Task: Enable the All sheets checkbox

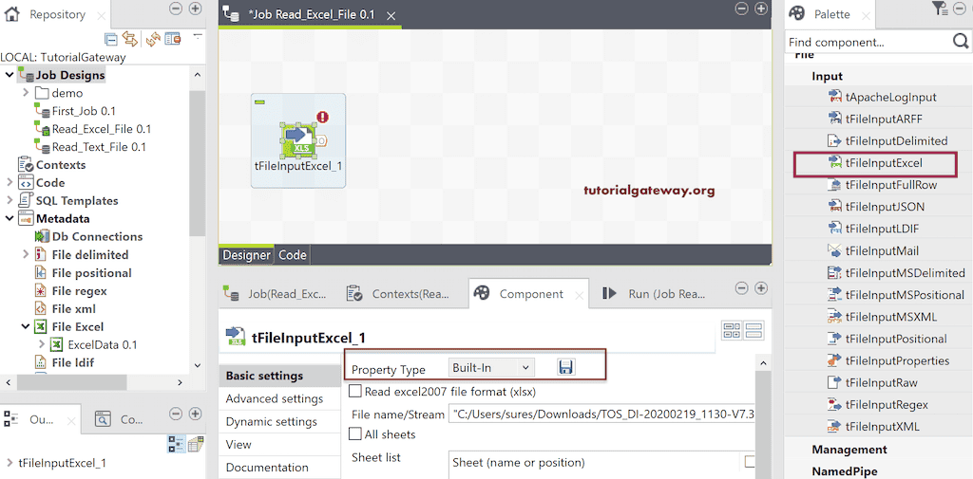Action: [355, 433]
